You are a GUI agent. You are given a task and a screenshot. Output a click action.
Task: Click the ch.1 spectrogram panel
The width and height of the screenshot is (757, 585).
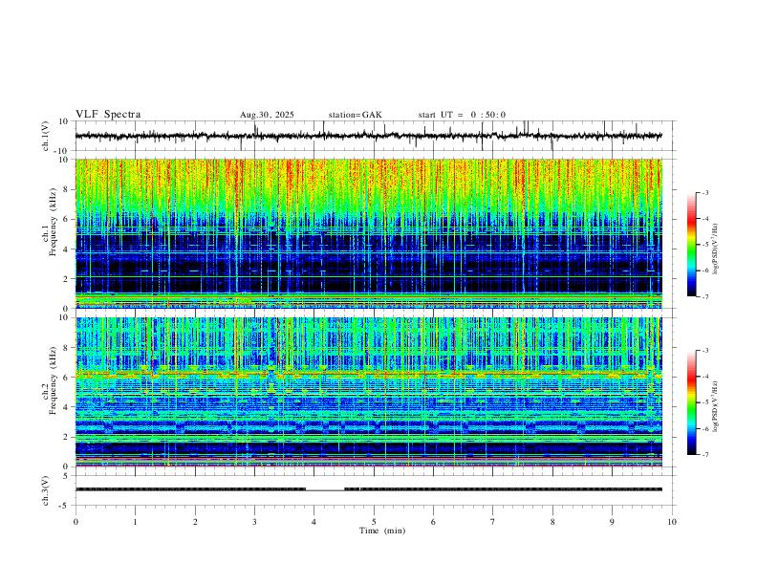click(x=368, y=233)
